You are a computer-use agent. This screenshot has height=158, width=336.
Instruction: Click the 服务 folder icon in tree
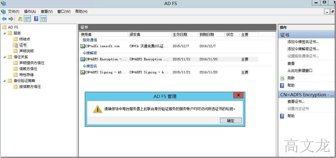coord(10,33)
